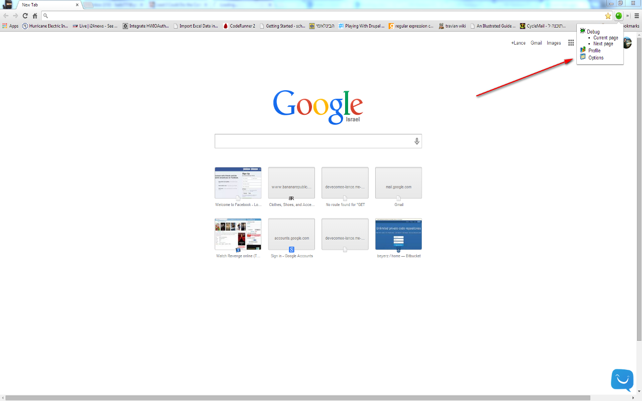Screen dimensions: 642x401
Task: Open the CycleMail bookmark
Action: pyautogui.click(x=543, y=26)
